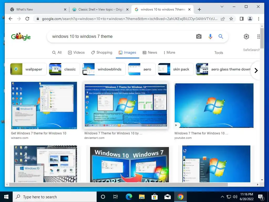Switch to Videos results
Image resolution: width=269 pixels, height=202 pixels.
76,53
